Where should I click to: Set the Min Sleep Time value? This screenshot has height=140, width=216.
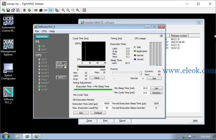pos(157,88)
